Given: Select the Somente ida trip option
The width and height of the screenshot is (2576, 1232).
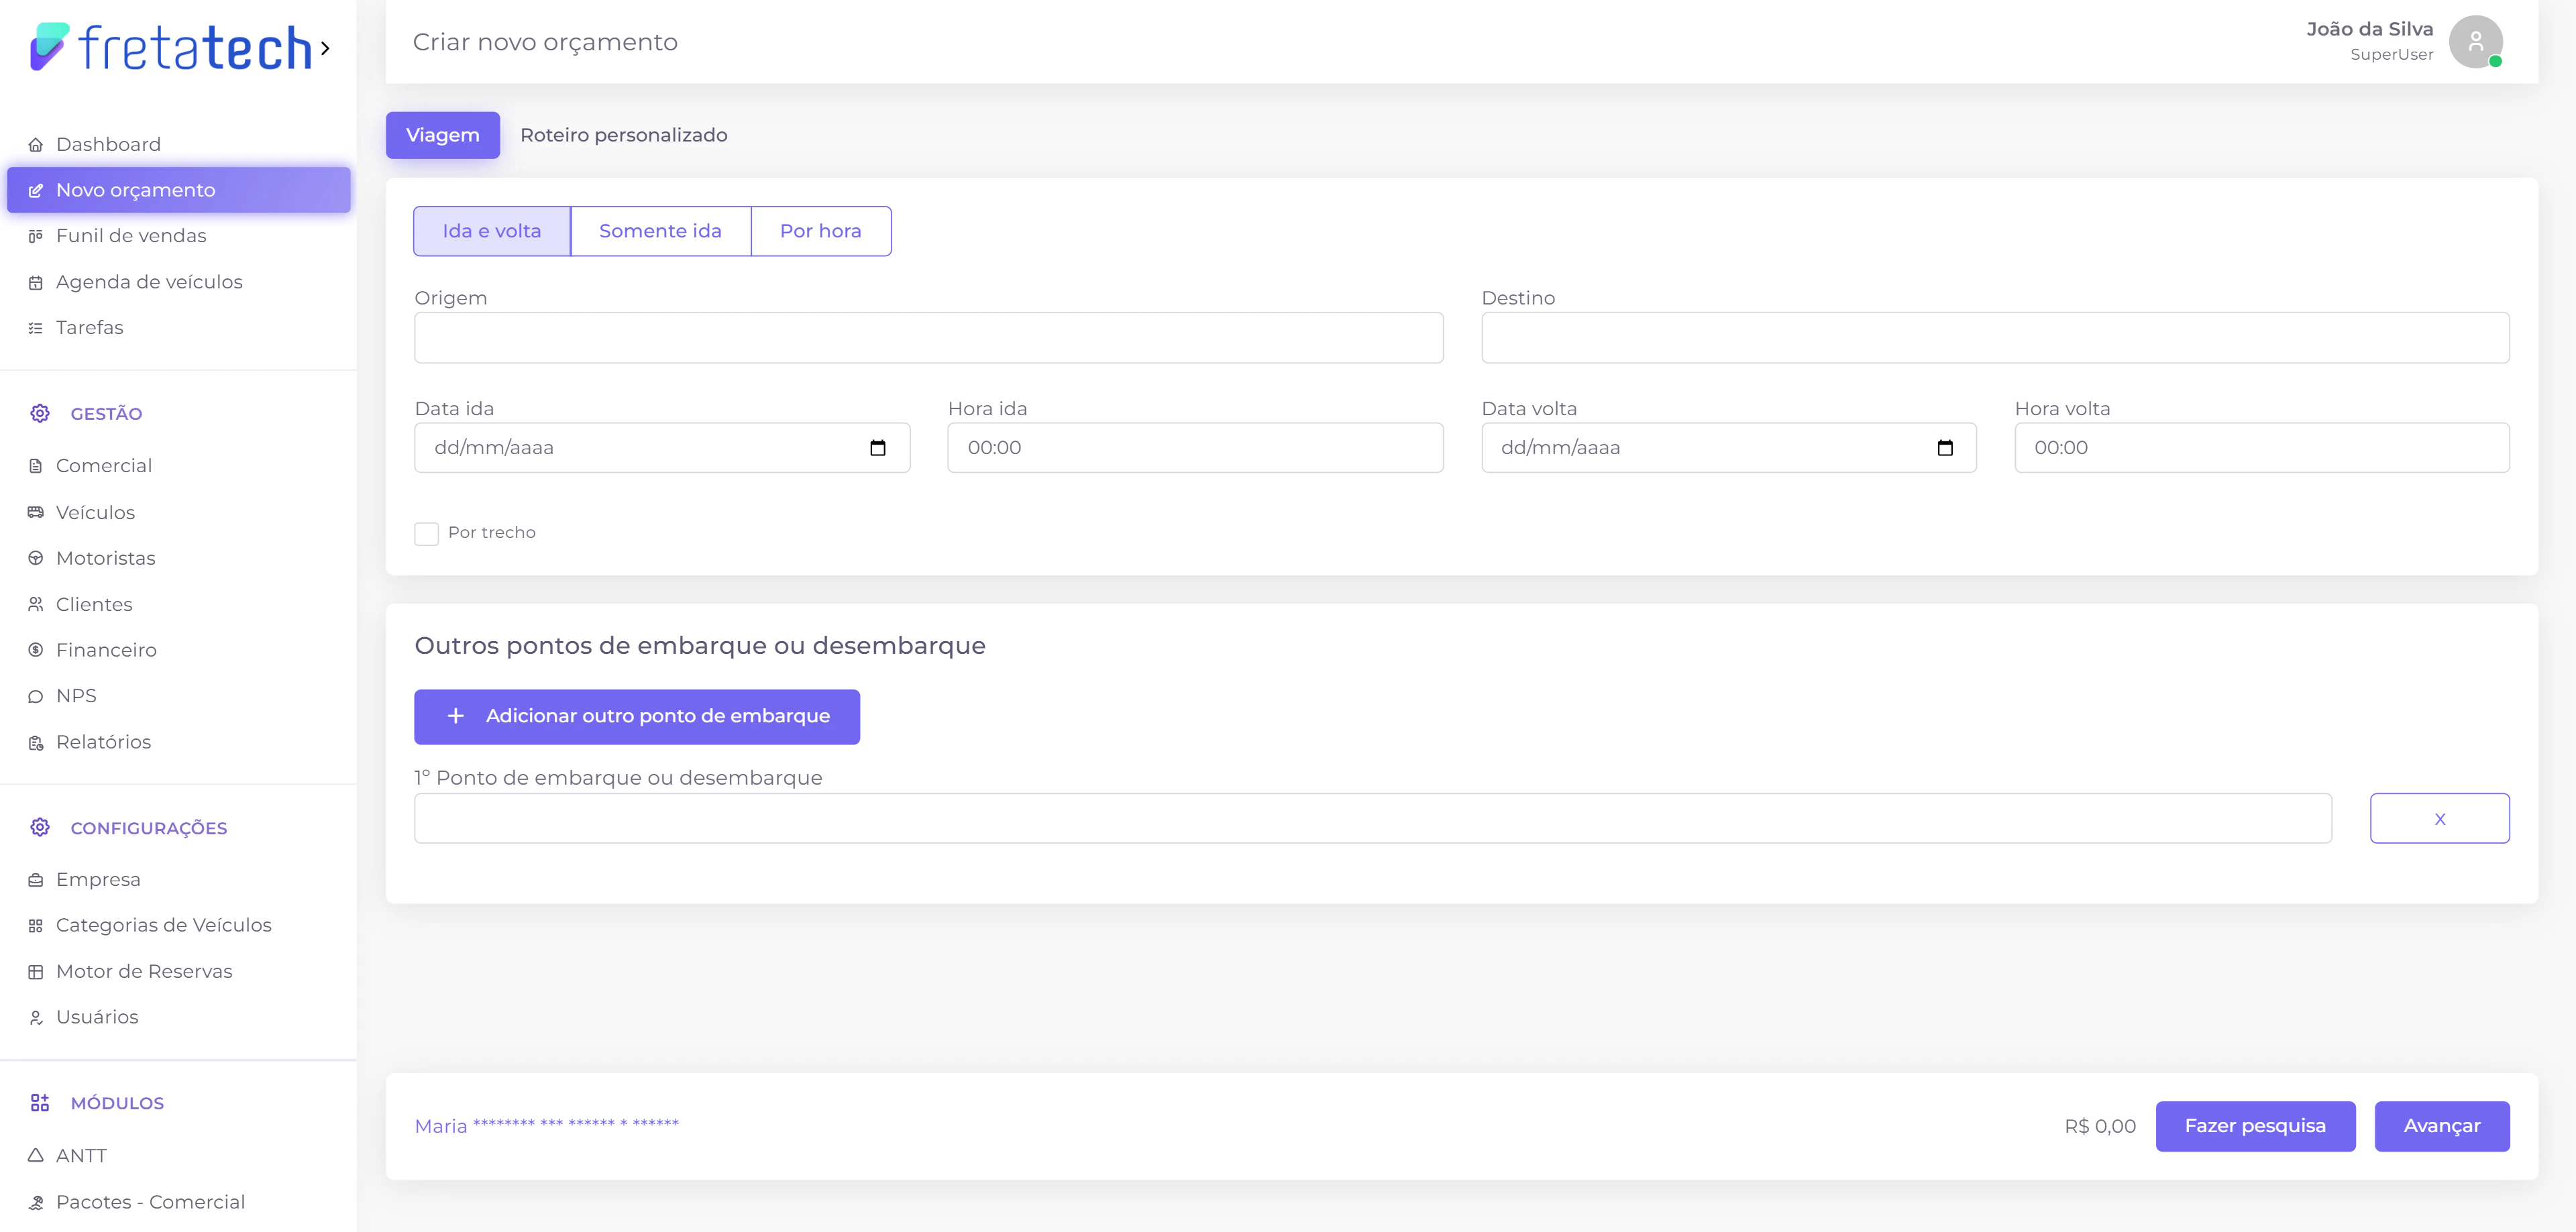Looking at the screenshot, I should coord(660,231).
